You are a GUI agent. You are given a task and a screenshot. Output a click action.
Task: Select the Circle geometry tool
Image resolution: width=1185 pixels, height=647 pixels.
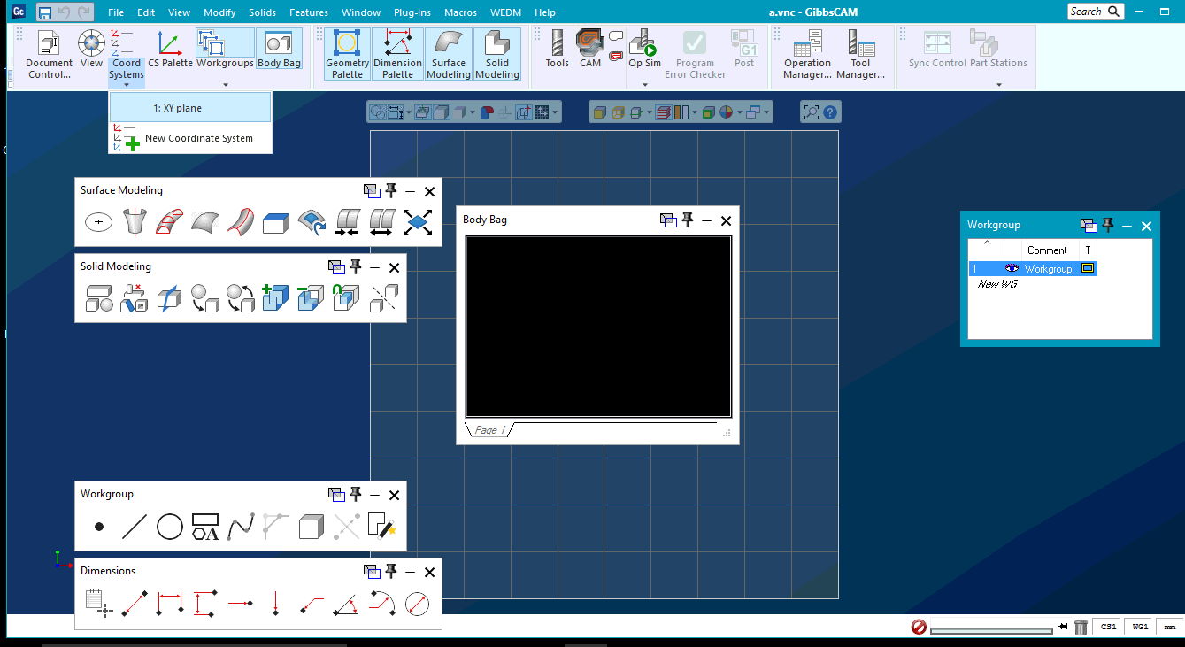coord(170,527)
